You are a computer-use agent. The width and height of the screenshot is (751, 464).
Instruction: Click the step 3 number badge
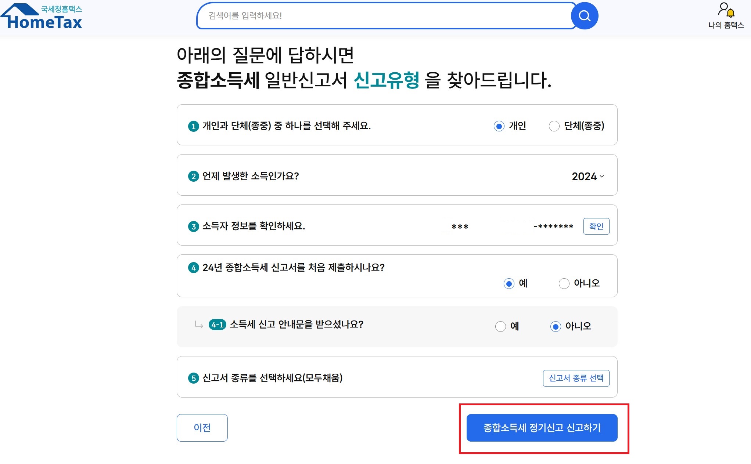click(193, 226)
